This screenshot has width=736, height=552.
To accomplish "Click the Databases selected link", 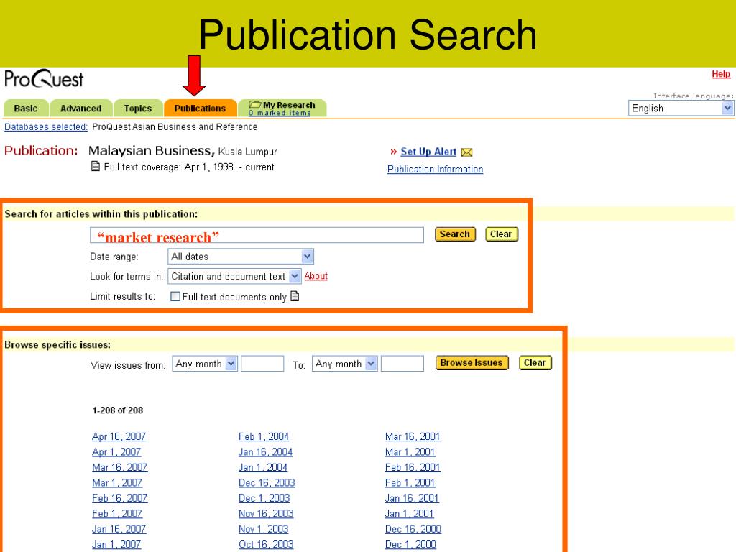I will coord(46,126).
